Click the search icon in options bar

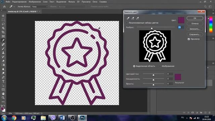tap(205, 7)
